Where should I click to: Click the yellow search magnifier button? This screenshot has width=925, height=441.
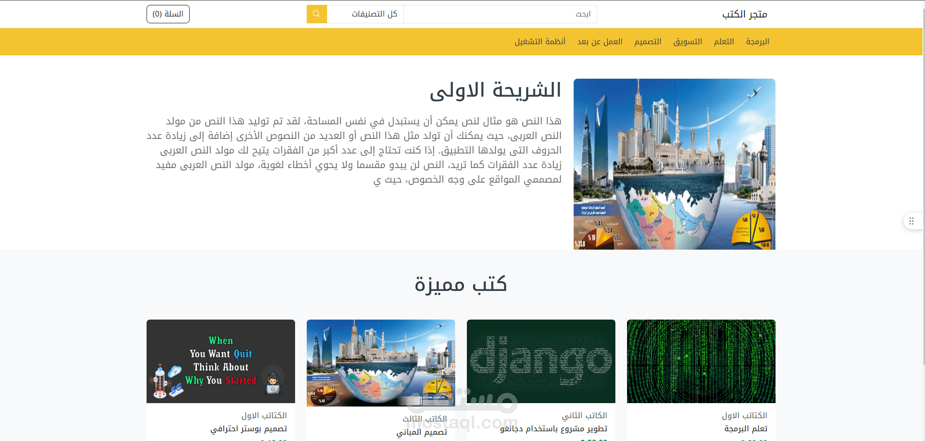click(316, 14)
